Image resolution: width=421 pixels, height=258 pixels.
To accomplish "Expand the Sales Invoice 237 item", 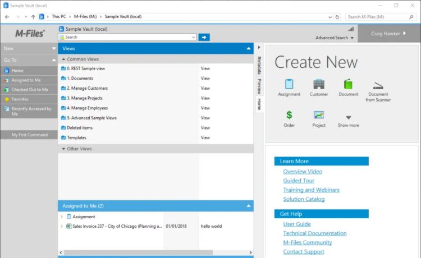I will coord(62,227).
